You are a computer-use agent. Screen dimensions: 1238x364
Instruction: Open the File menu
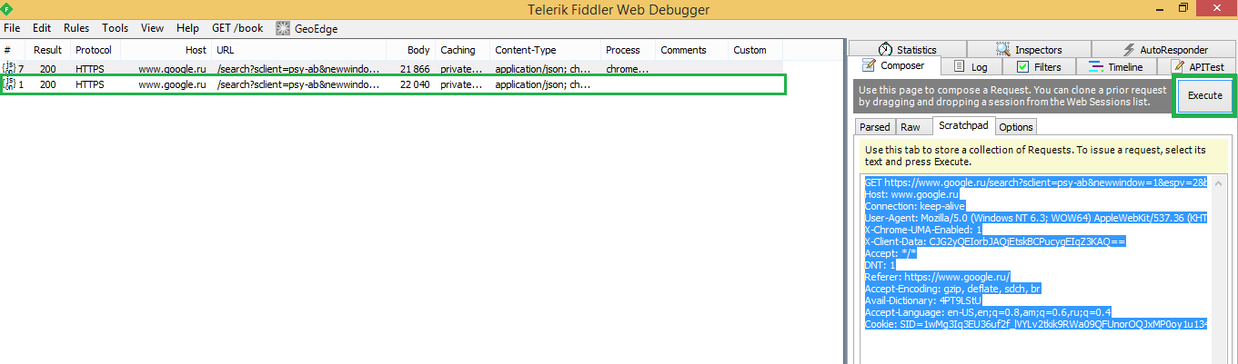point(12,28)
